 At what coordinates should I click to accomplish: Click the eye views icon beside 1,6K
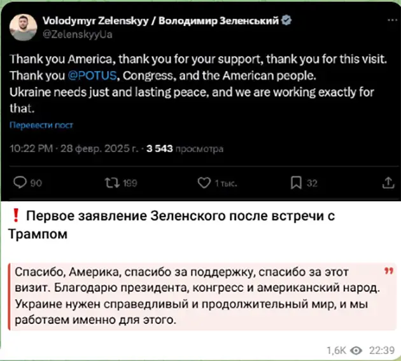pyautogui.click(x=356, y=350)
